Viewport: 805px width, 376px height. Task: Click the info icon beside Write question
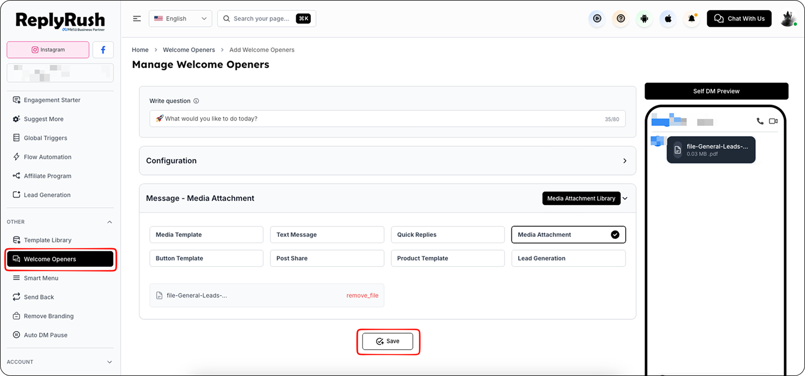point(196,101)
